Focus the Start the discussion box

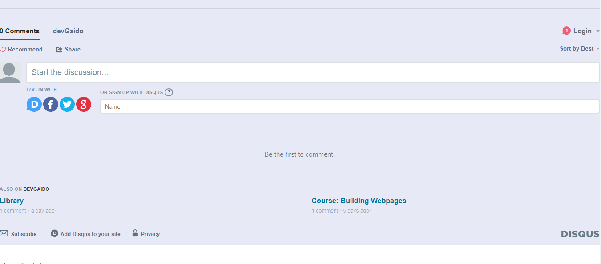point(313,72)
